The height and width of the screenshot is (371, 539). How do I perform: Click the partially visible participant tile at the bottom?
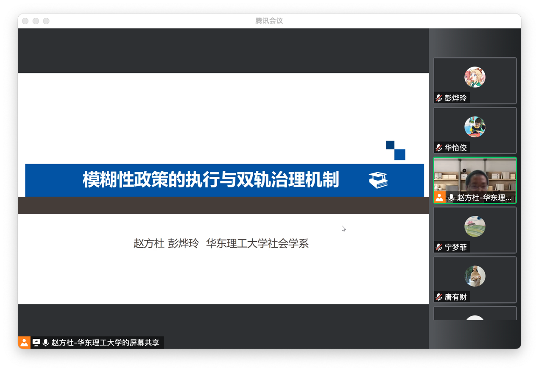(x=475, y=315)
